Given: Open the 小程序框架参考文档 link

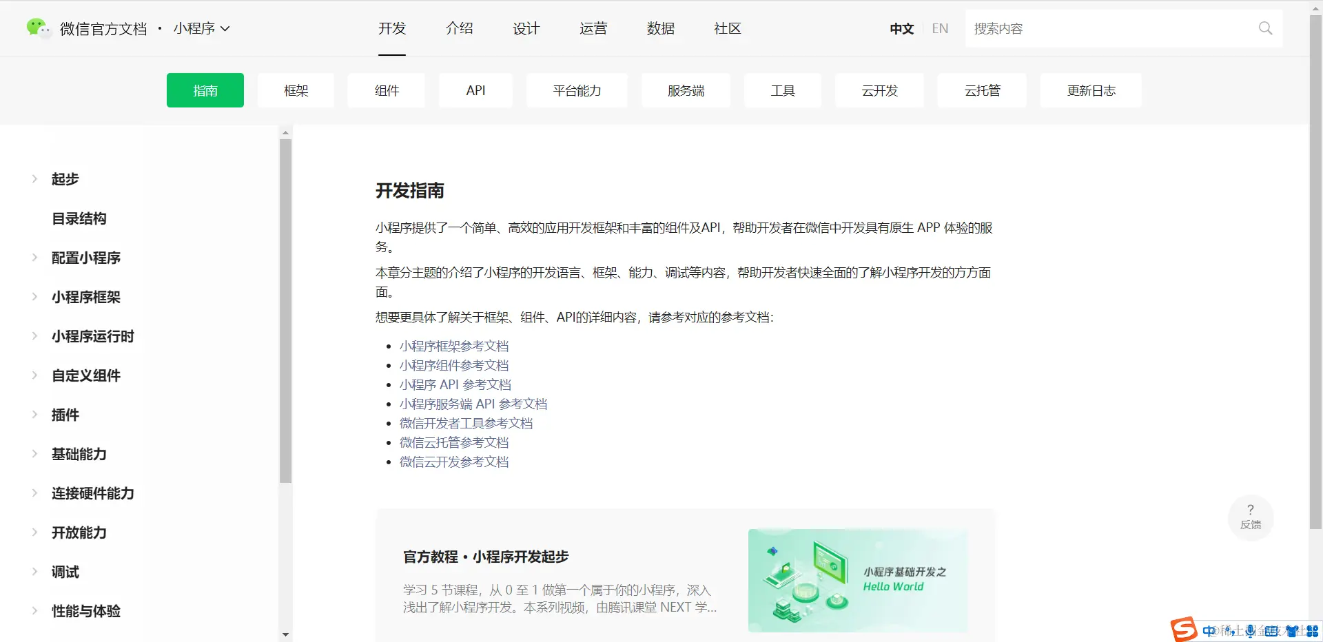Looking at the screenshot, I should point(454,346).
